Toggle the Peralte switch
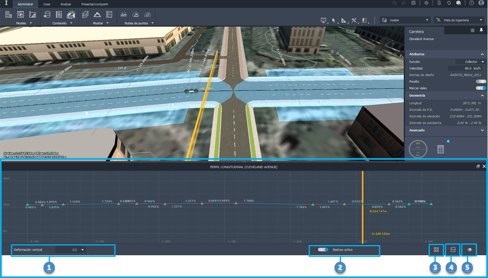Viewport: 488px width, 278px height. point(481,82)
